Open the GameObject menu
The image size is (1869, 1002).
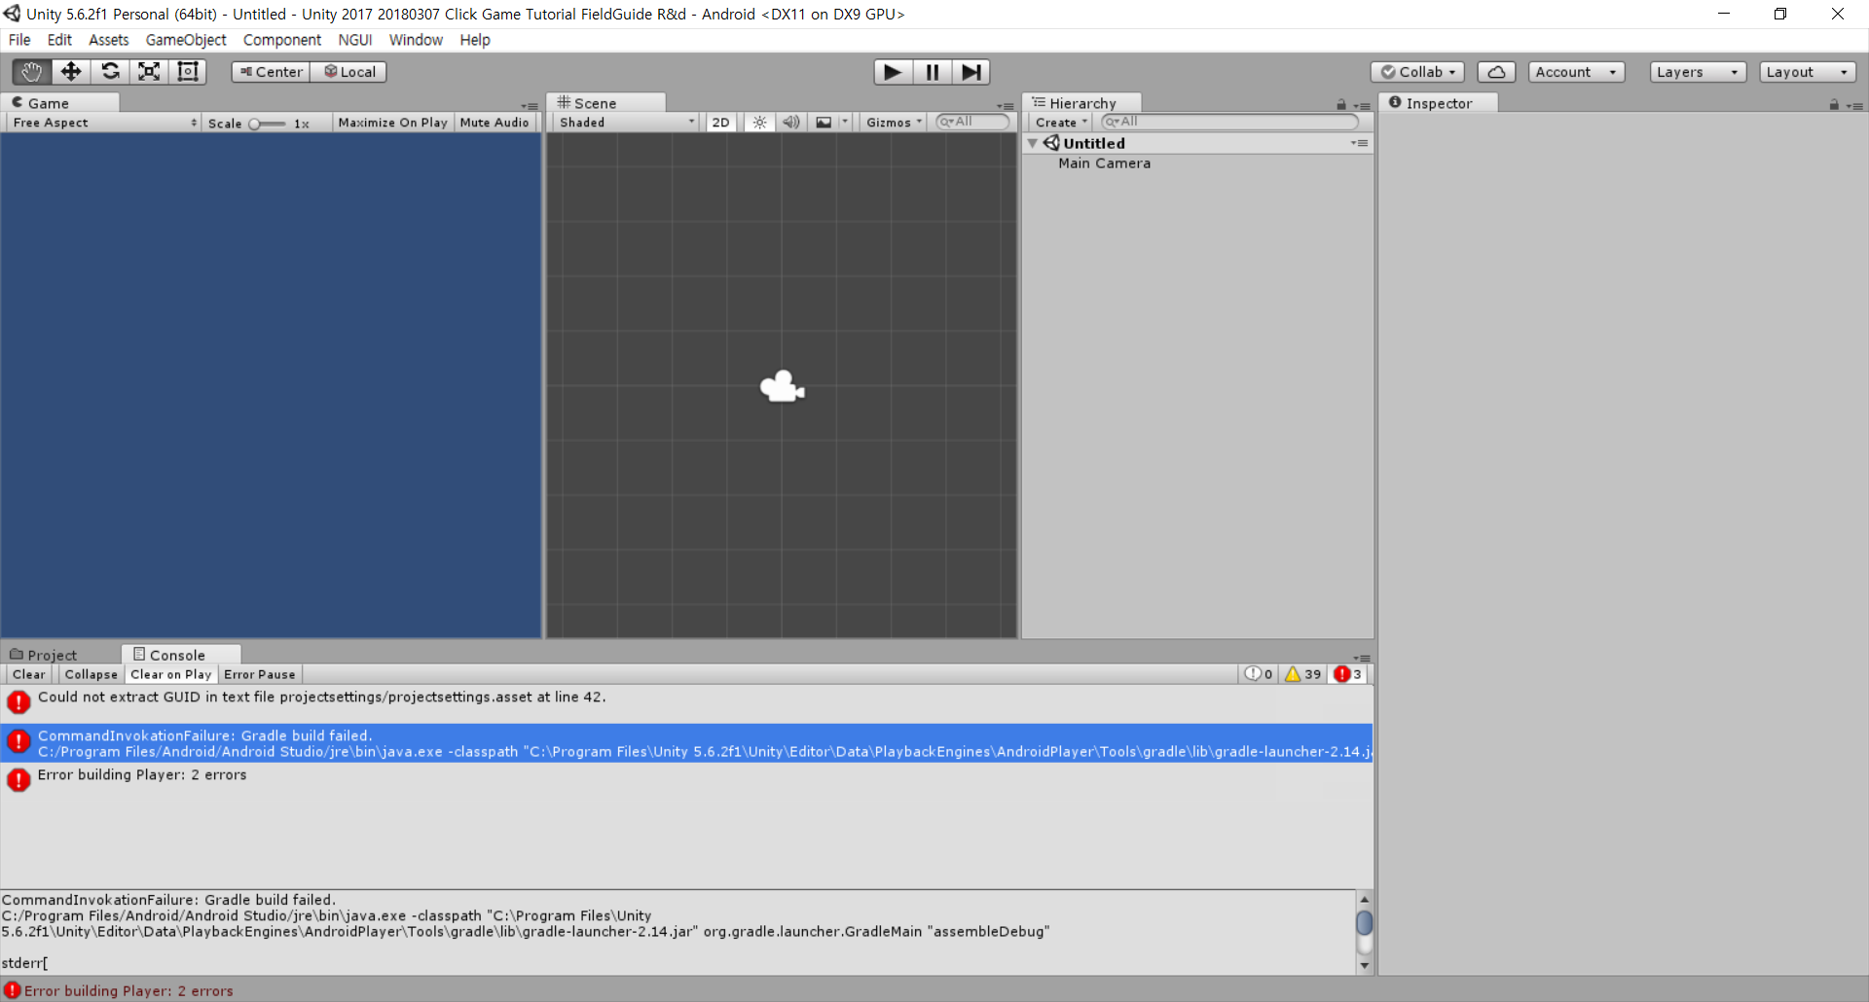186,40
